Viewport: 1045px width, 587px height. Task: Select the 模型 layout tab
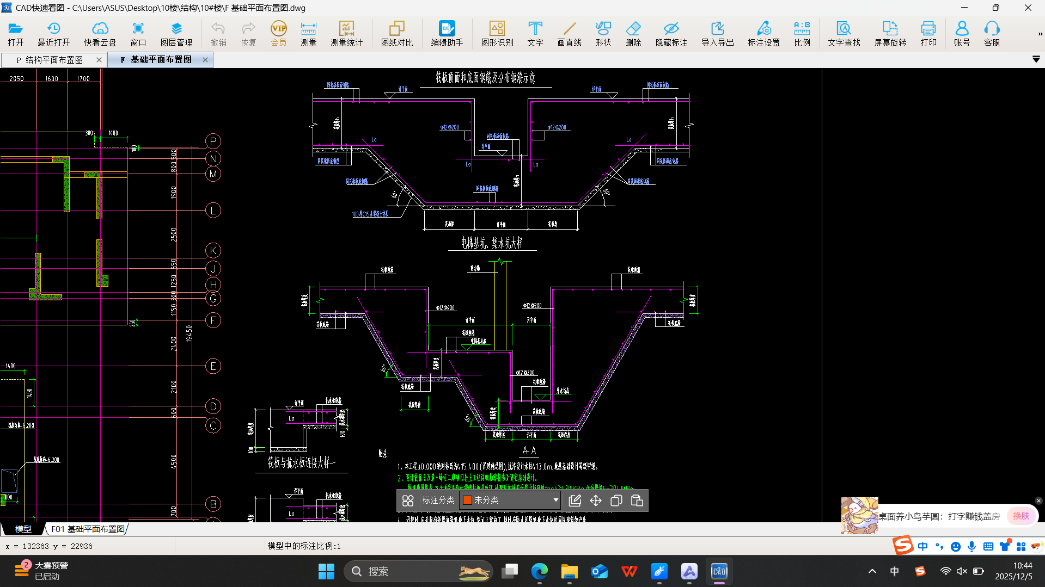(x=23, y=529)
